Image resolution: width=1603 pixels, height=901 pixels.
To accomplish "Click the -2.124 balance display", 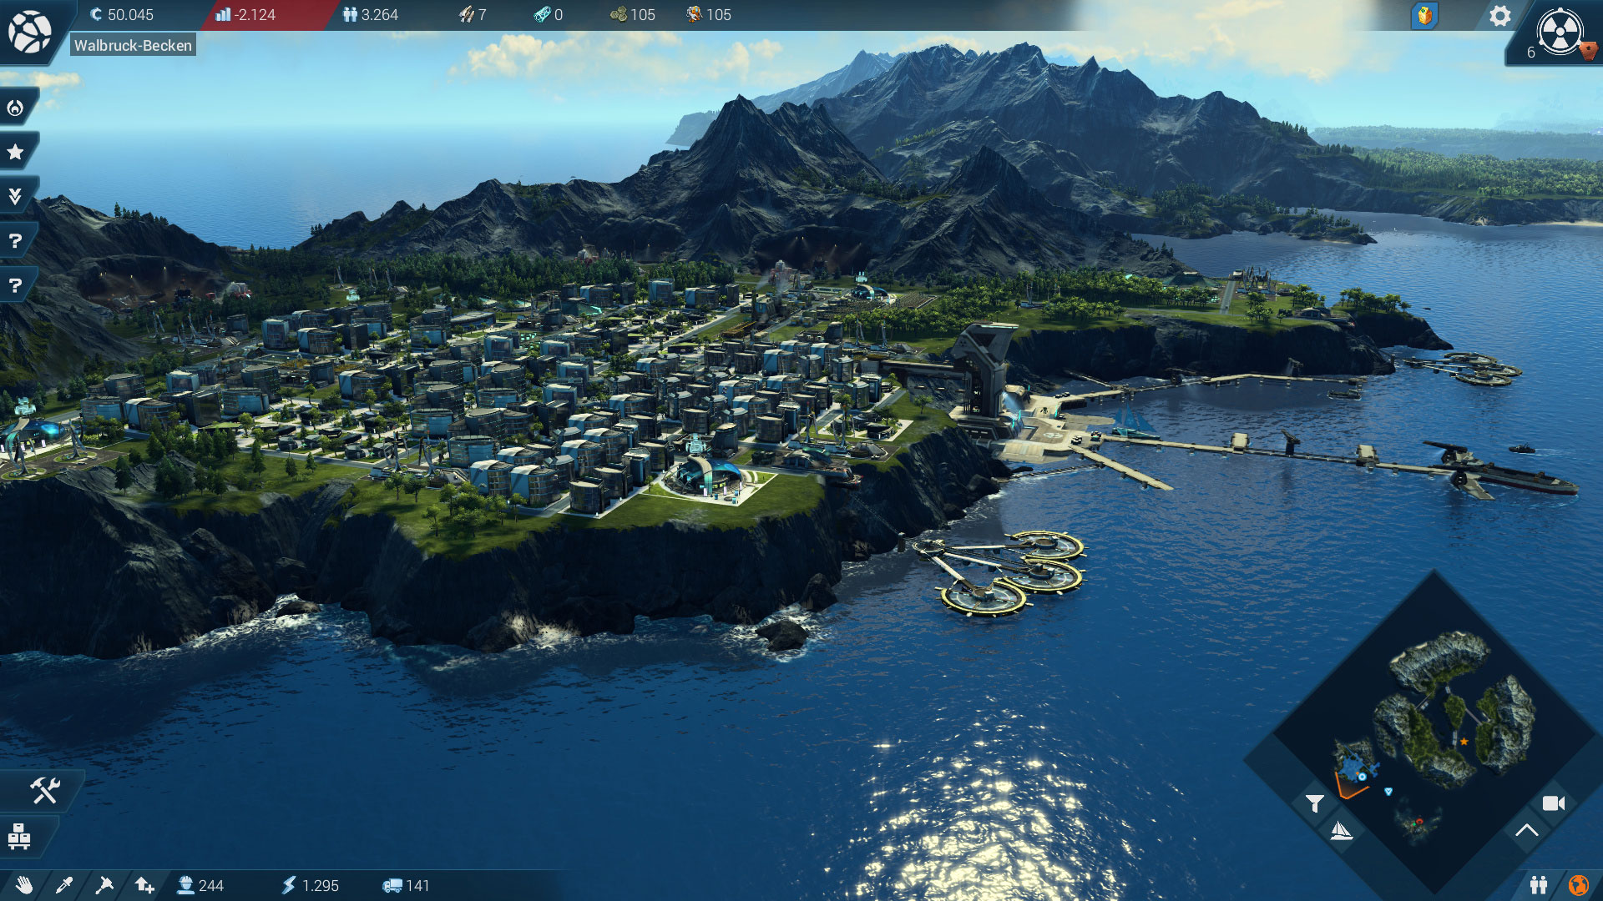I will [x=245, y=15].
